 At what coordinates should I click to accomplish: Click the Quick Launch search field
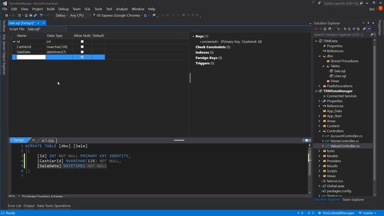341,3
